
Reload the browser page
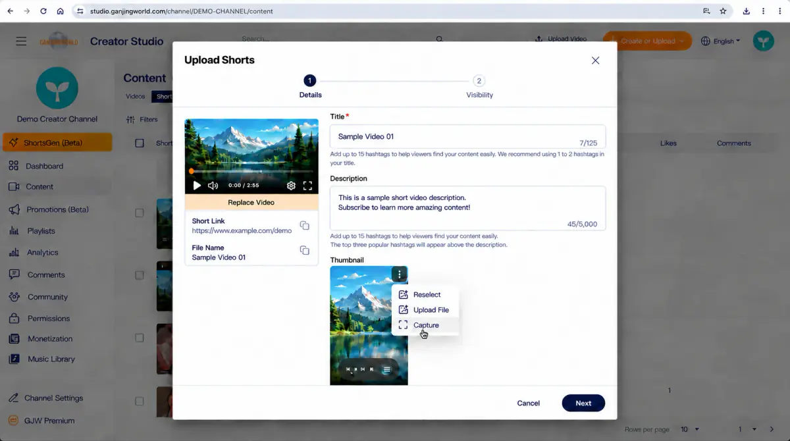coord(43,11)
